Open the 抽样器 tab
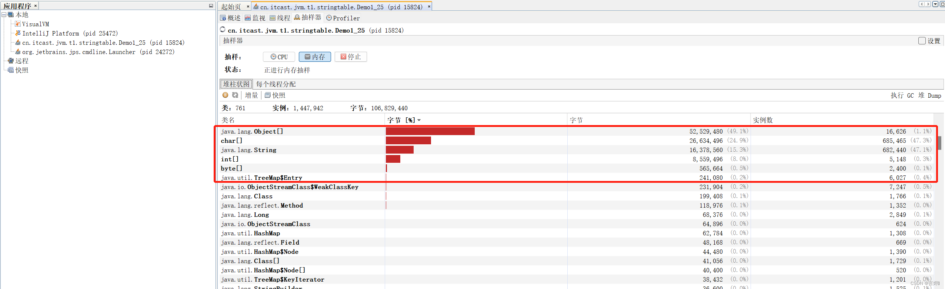 point(308,17)
